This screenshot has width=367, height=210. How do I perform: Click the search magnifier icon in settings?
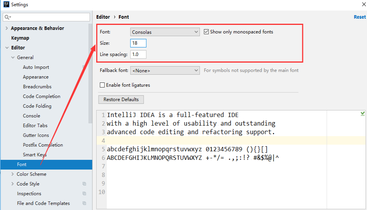pos(7,17)
